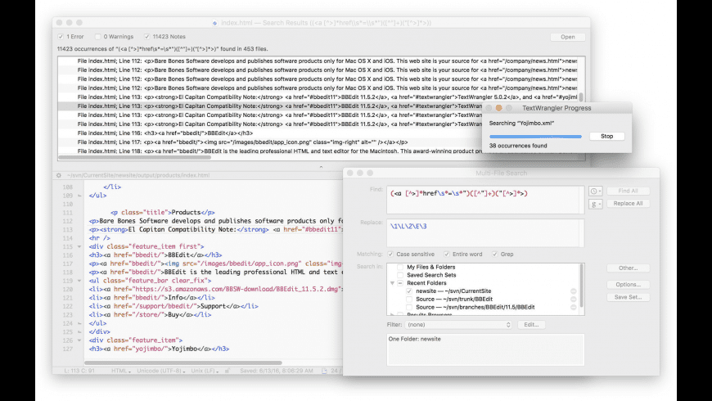Click the fold end marker at line 124
712x401 pixels.
tap(79, 323)
